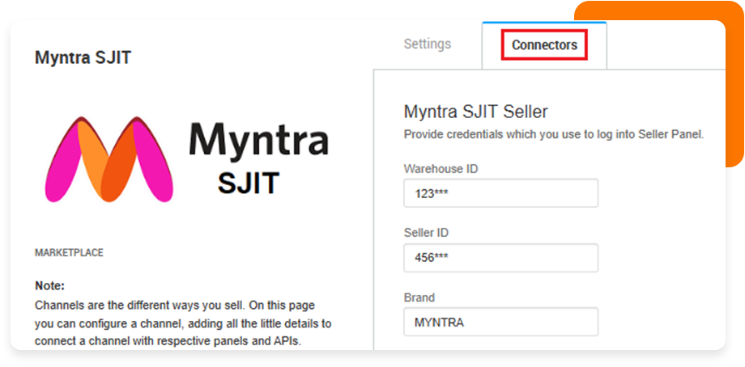Click the Myntra SJIT logo image
Image resolution: width=745 pixels, height=367 pixels.
click(187, 159)
